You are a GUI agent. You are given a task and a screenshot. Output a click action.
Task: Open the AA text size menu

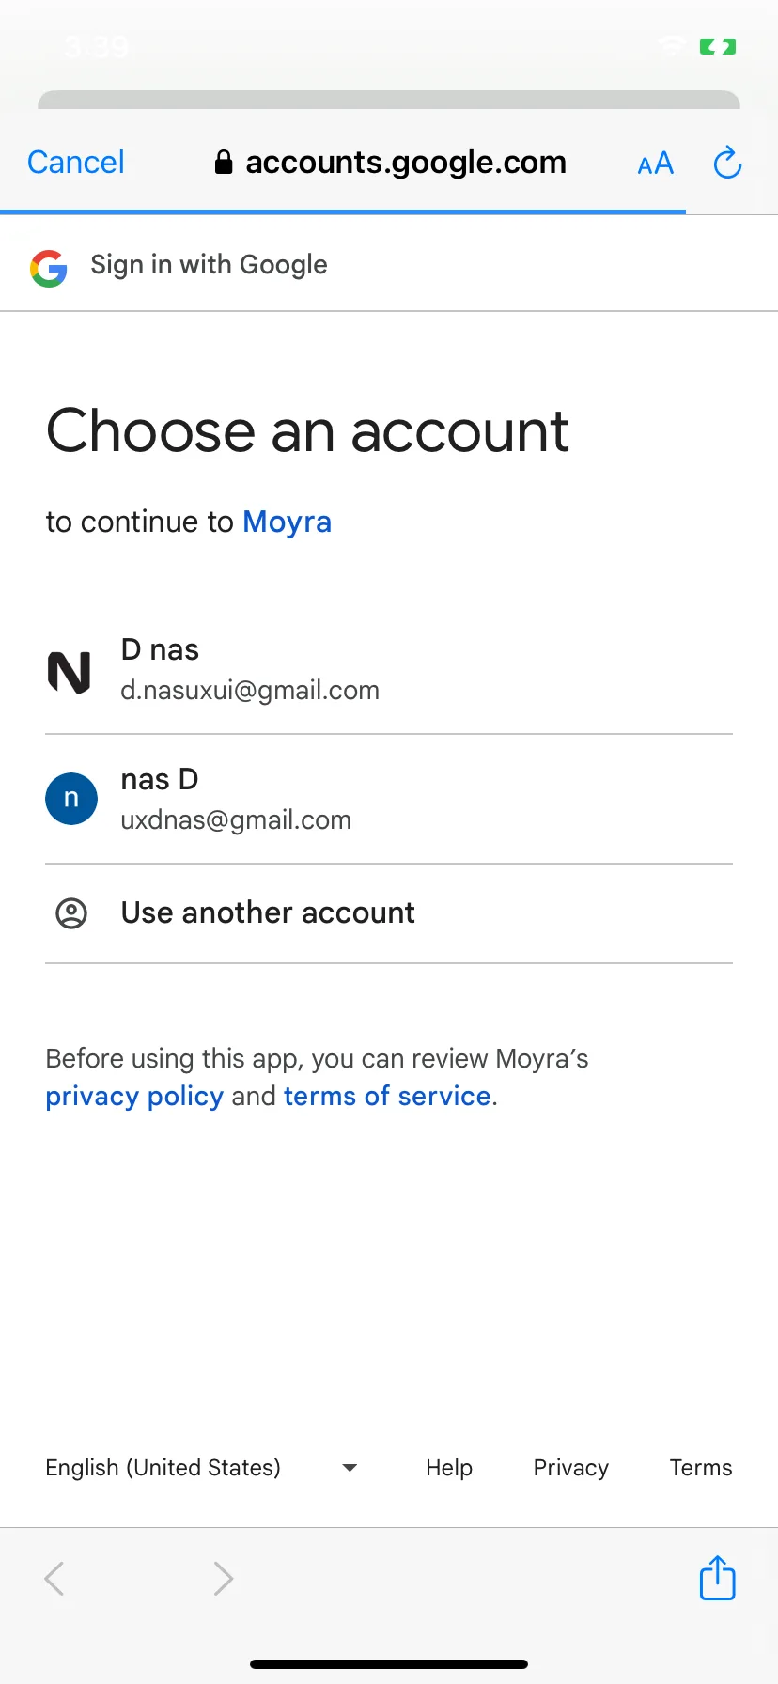pos(655,164)
